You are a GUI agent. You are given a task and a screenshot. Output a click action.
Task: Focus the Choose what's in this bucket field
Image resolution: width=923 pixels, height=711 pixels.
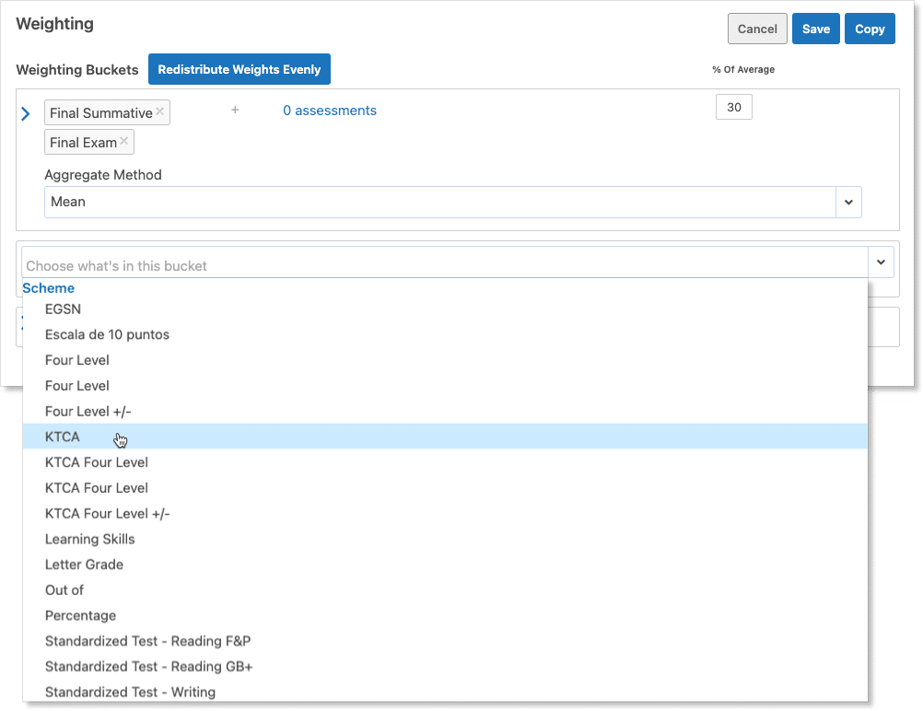tap(442, 265)
